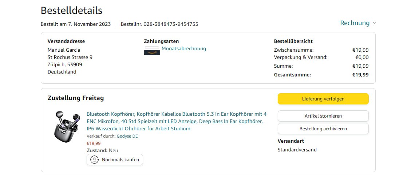403x182 pixels.
Task: Cancel the item via Artikel stornieren
Action: 323,116
